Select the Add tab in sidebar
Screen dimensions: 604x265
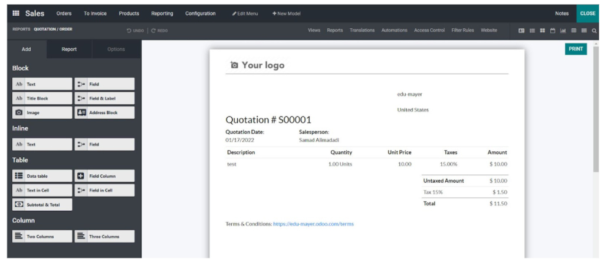[x=27, y=49]
